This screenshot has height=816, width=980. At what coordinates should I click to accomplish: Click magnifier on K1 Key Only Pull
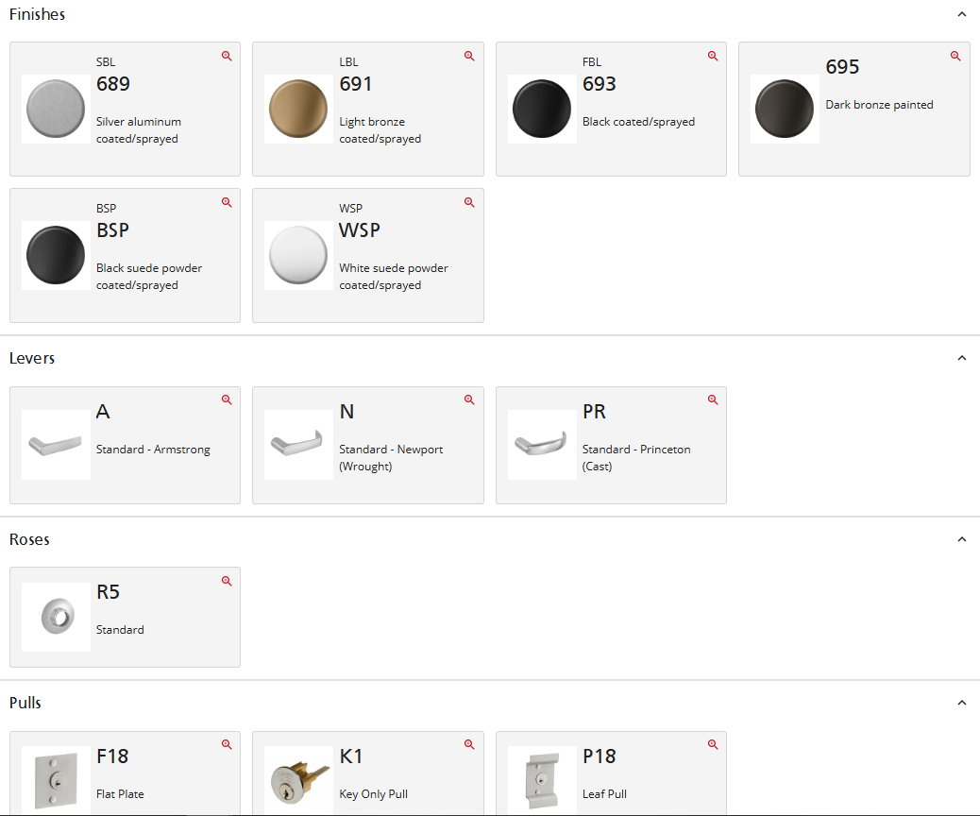point(469,744)
